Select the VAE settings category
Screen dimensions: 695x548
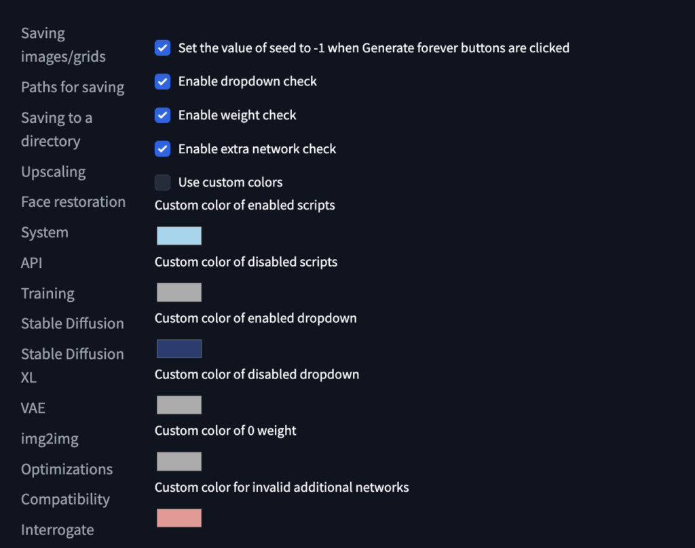coord(33,408)
